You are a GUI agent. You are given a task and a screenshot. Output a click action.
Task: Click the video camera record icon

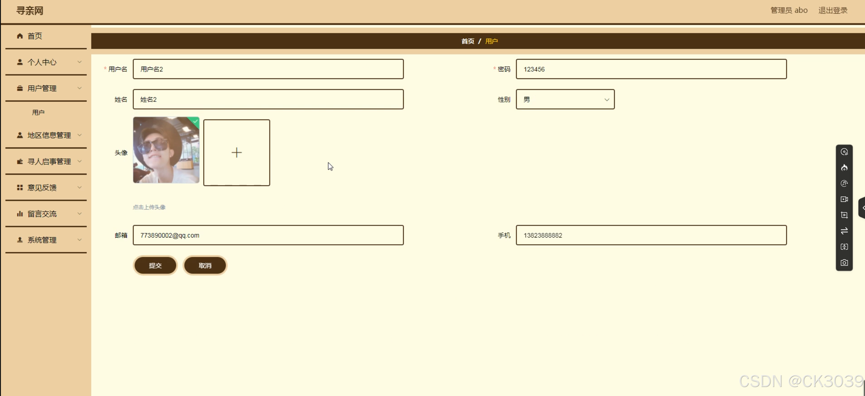pyautogui.click(x=844, y=199)
